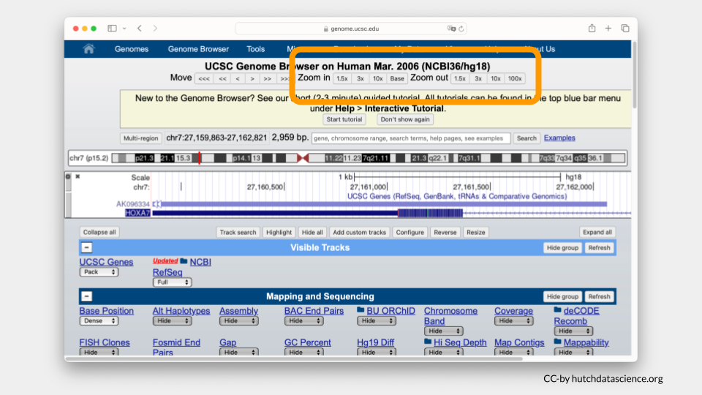Click Add custom tracks button
This screenshot has height=395, width=702.
point(360,232)
